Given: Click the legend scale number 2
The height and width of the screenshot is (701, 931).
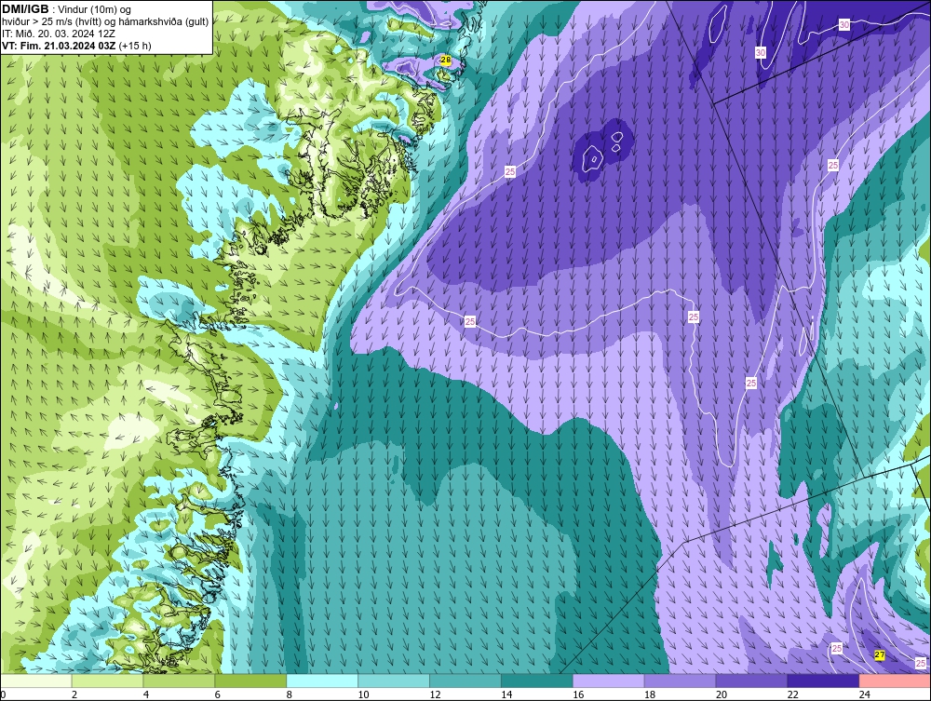Looking at the screenshot, I should [x=74, y=694].
